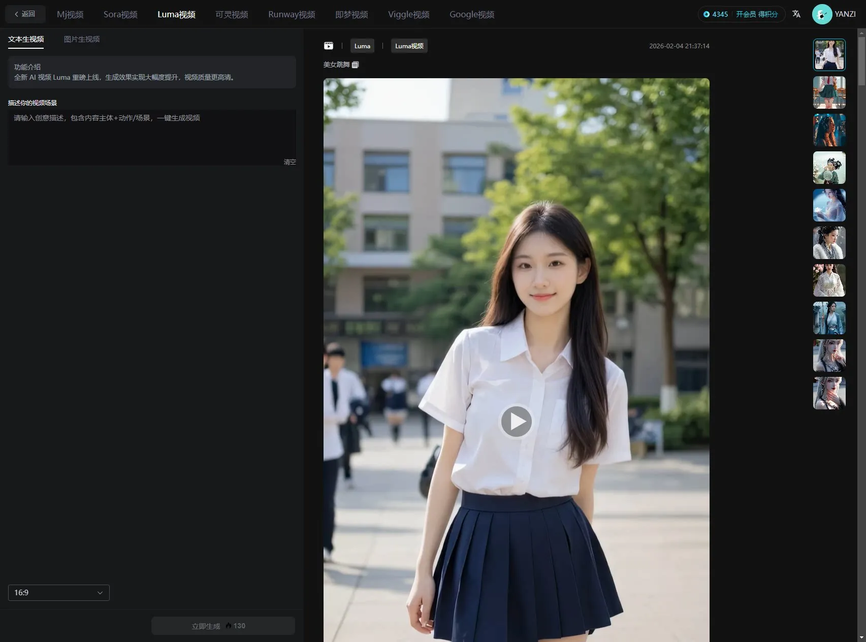Switch to the Sora视频 tab
Image resolution: width=866 pixels, height=642 pixels.
pos(120,14)
